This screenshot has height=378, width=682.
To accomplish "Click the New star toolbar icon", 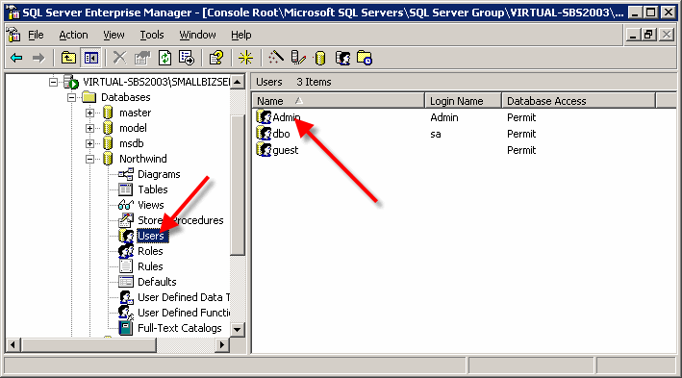I will point(245,58).
